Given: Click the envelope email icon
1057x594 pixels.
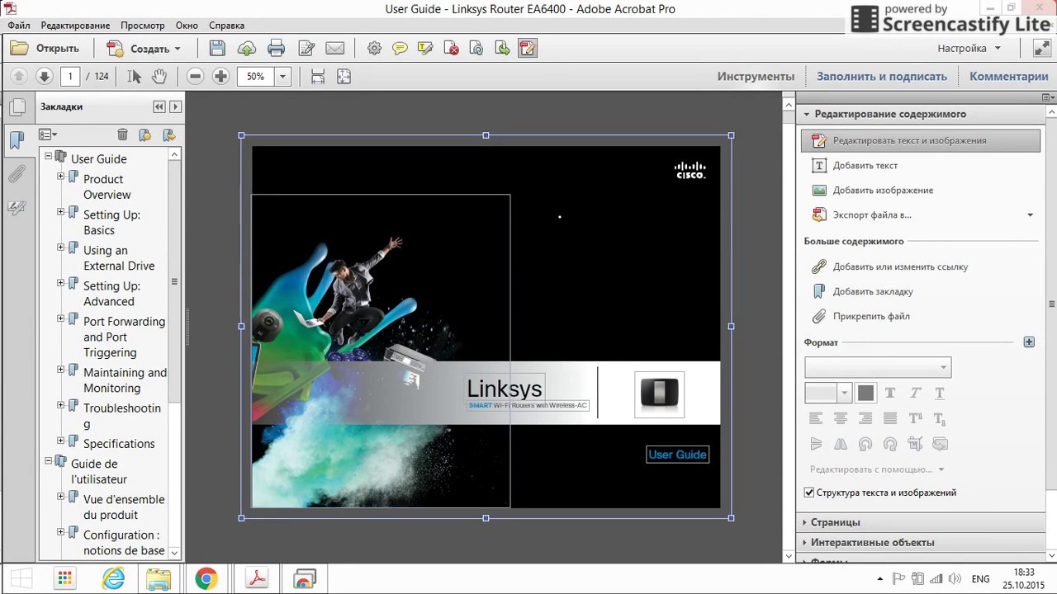Looking at the screenshot, I should [334, 49].
